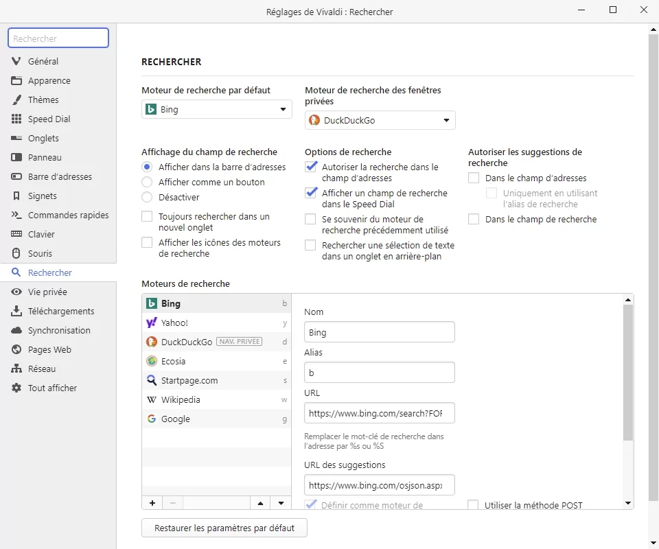
Task: Click the Apparence window icon in sidebar
Action: pyautogui.click(x=16, y=81)
